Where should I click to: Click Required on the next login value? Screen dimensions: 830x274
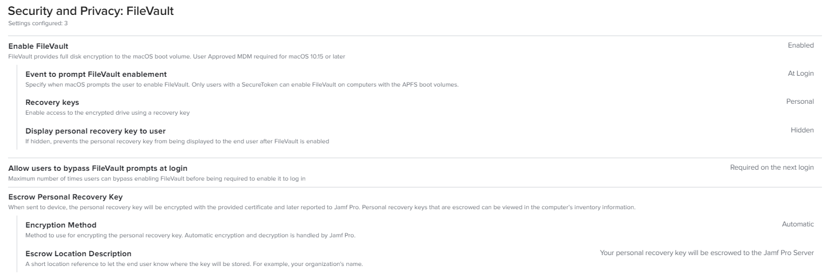coord(772,167)
